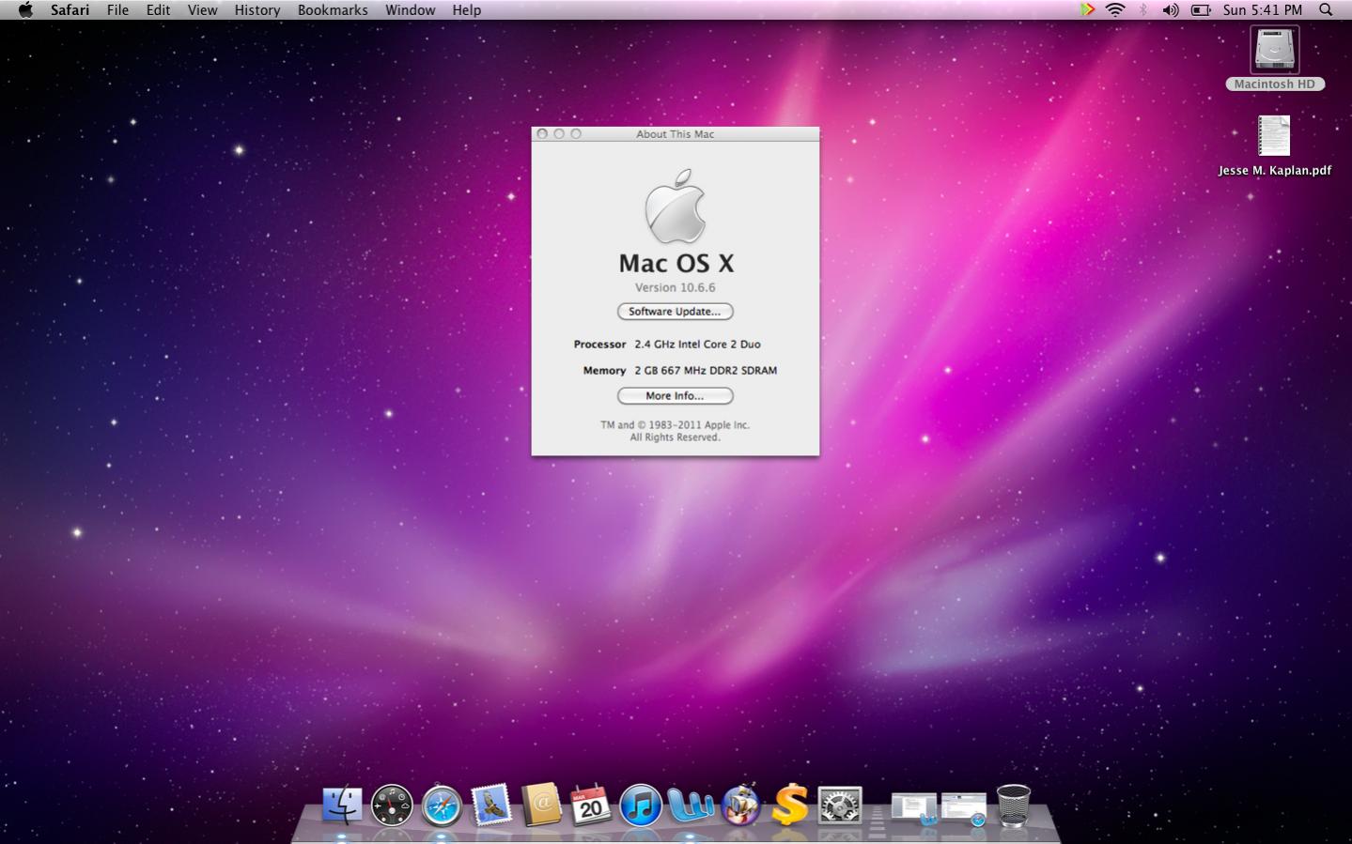This screenshot has width=1352, height=844.
Task: Open the History menu
Action: pos(257,9)
